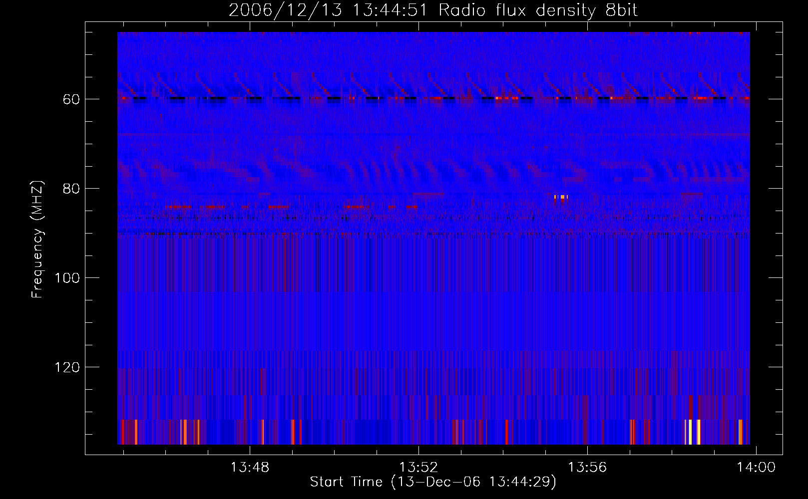Click the plot title "2006/12/13 13:44:51 Radio flux density 8bit"

(433, 10)
